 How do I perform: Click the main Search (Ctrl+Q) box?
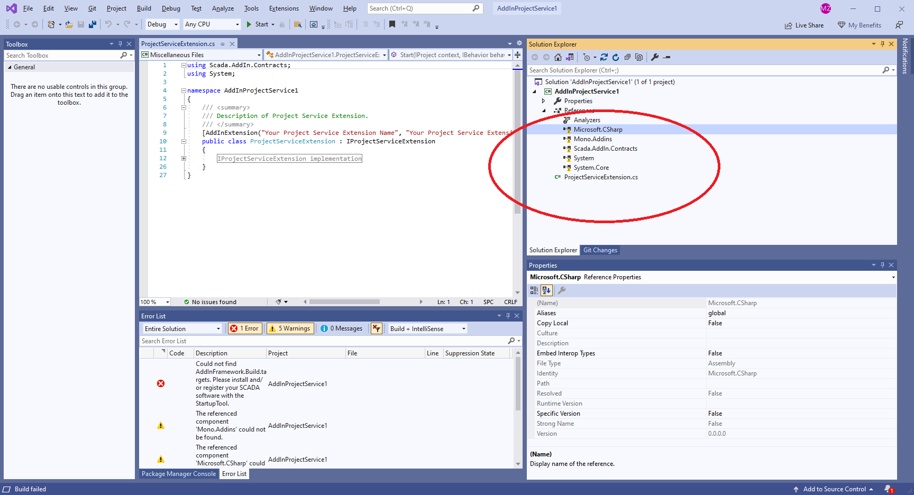[x=424, y=8]
